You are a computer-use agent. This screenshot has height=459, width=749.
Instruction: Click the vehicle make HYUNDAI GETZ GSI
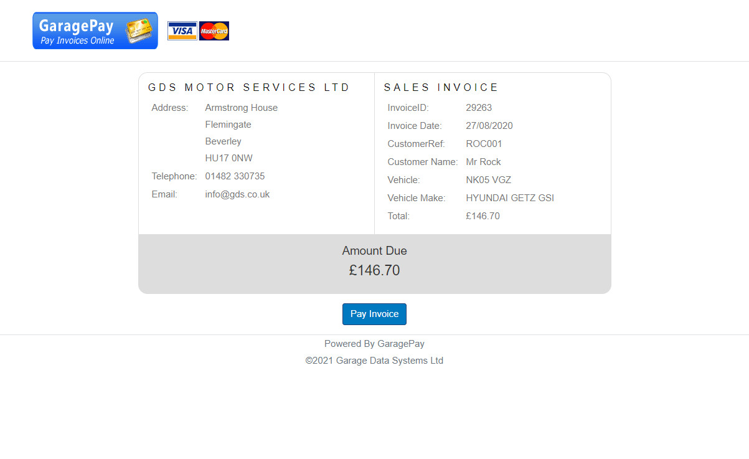(510, 198)
